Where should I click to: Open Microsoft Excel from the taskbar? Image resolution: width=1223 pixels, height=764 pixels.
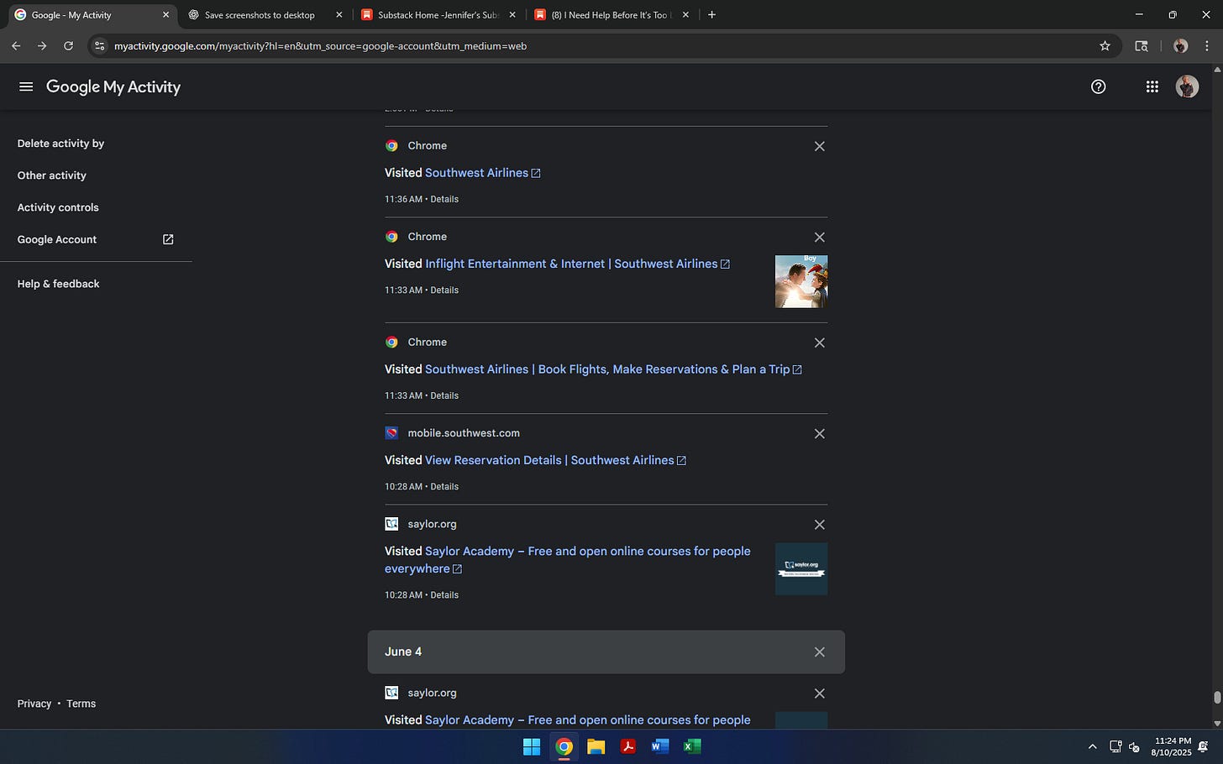692,746
